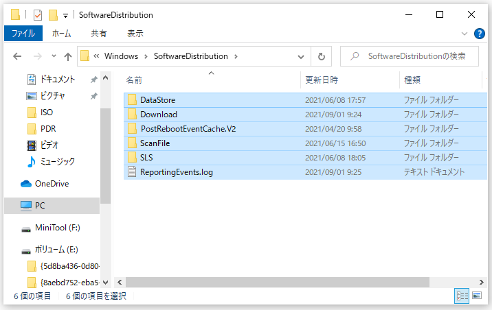Click the horizontal scrollbar right arrow
Viewport: 492px width, 310px height.
click(x=481, y=282)
